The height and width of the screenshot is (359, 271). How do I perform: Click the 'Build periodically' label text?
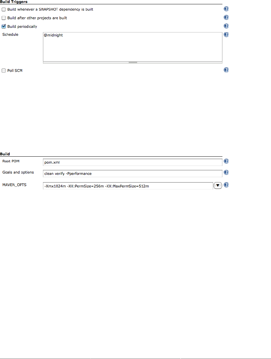tap(22, 26)
